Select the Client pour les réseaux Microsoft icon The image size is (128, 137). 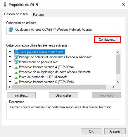point(16,52)
